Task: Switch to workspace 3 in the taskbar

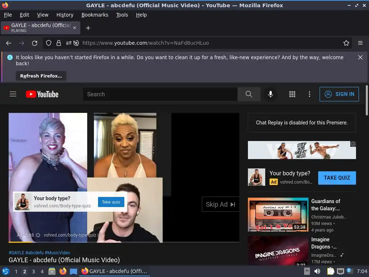Action: tap(34, 272)
